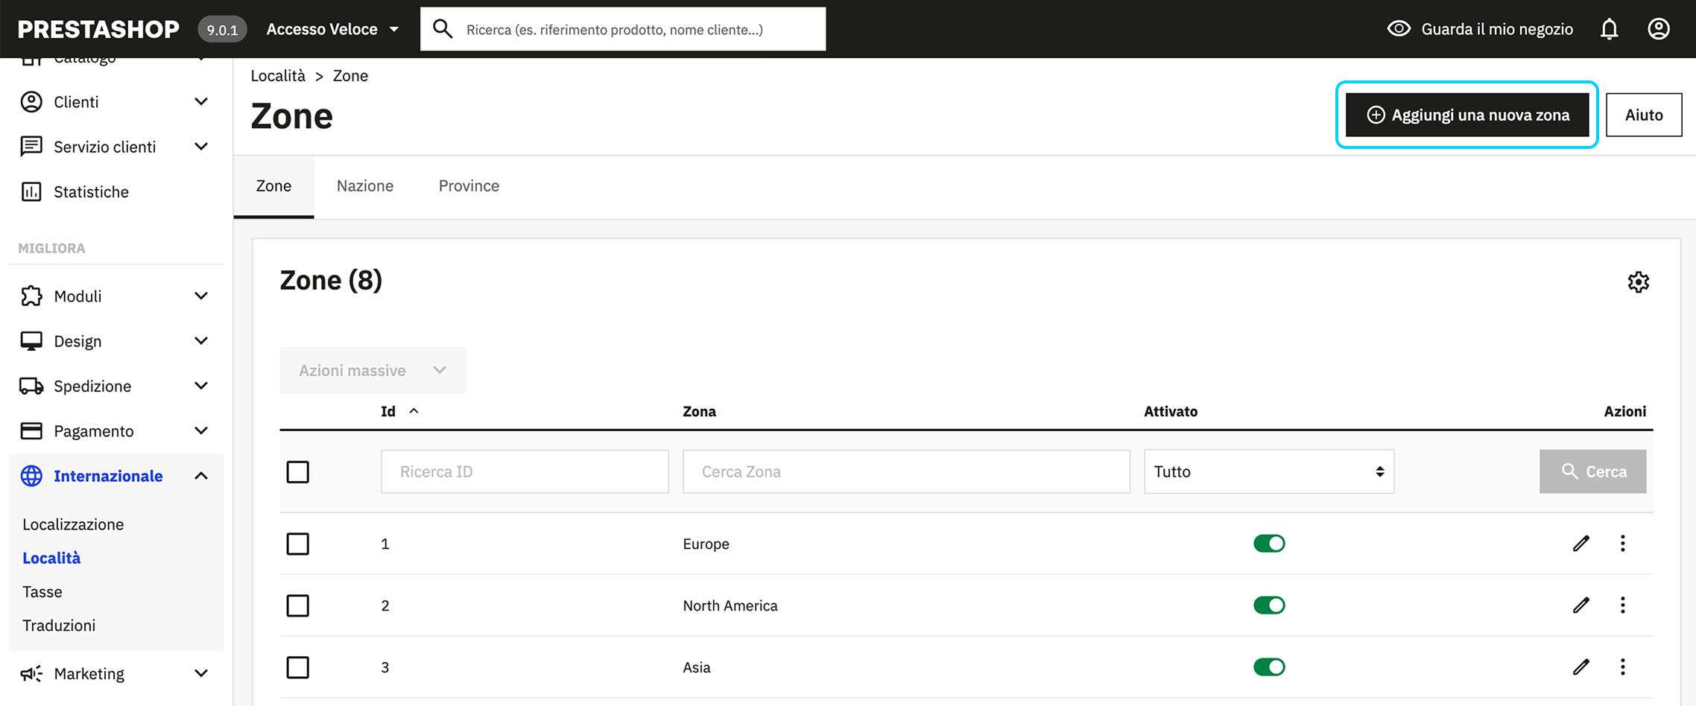The image size is (1696, 706).
Task: Expand the Servizio clienti chevron
Action: [x=201, y=147]
